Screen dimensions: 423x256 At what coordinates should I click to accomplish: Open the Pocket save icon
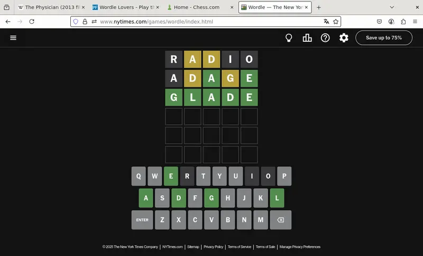(379, 22)
